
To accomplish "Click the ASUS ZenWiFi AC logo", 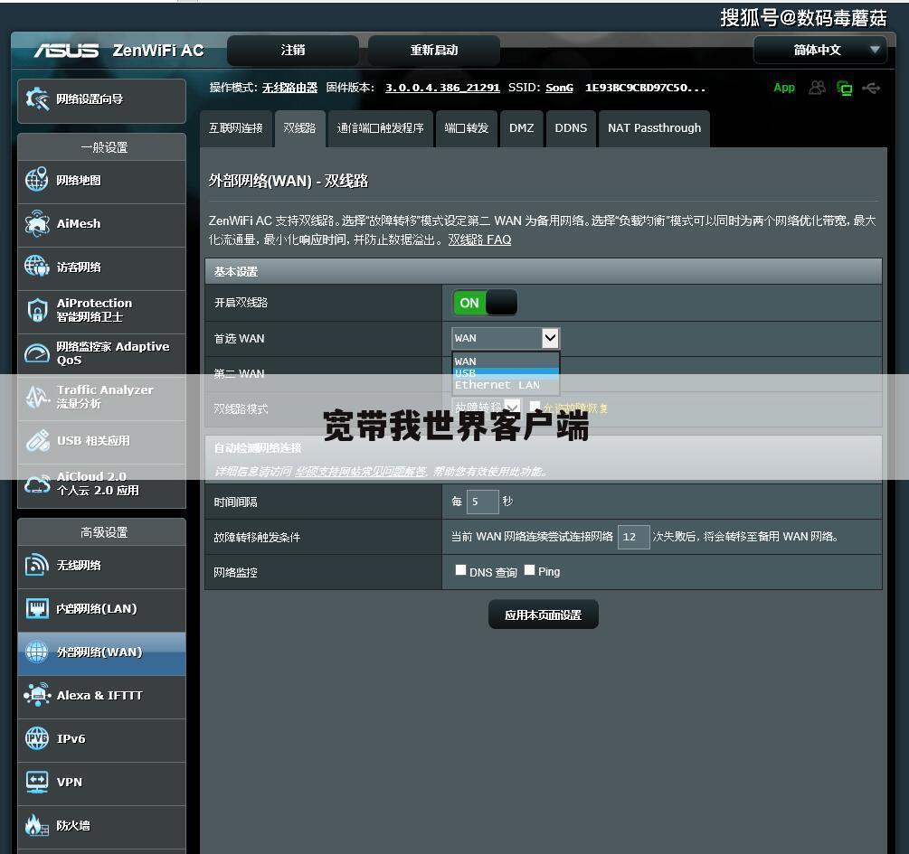I will (118, 51).
